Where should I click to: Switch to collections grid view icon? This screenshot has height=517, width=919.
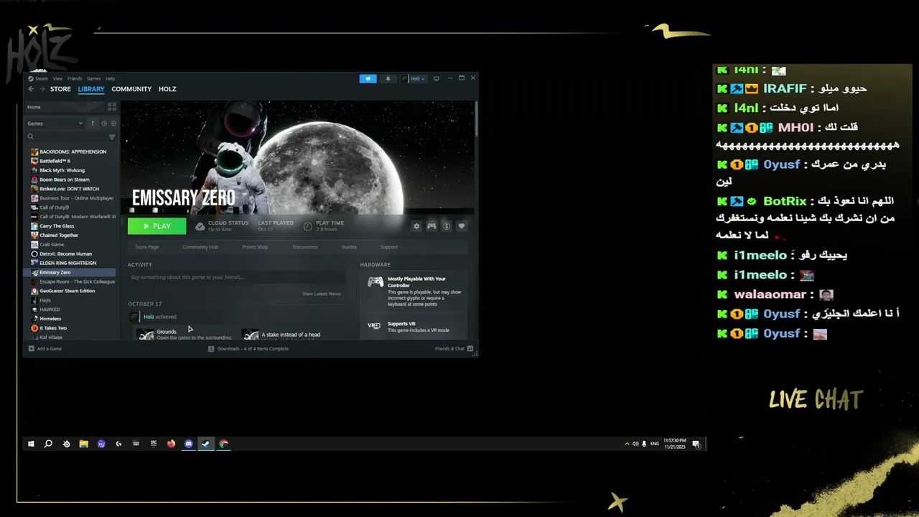[x=111, y=107]
